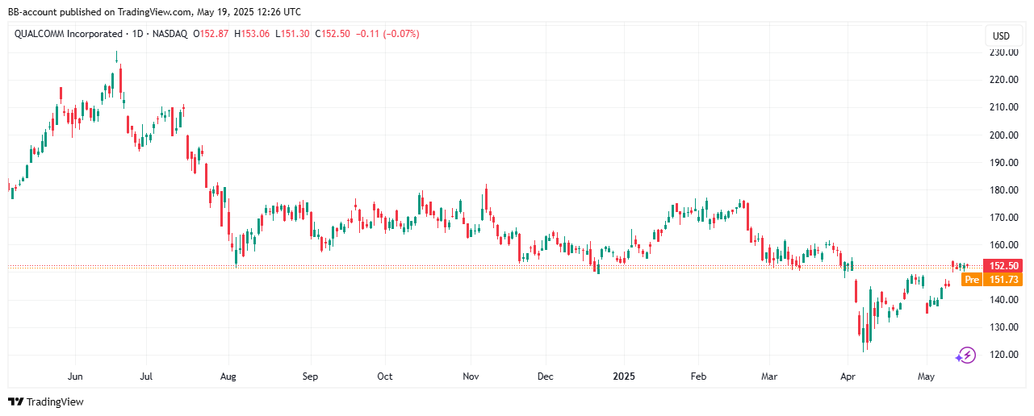
Task: Click the 180.00 price axis label
Action: coord(1004,190)
